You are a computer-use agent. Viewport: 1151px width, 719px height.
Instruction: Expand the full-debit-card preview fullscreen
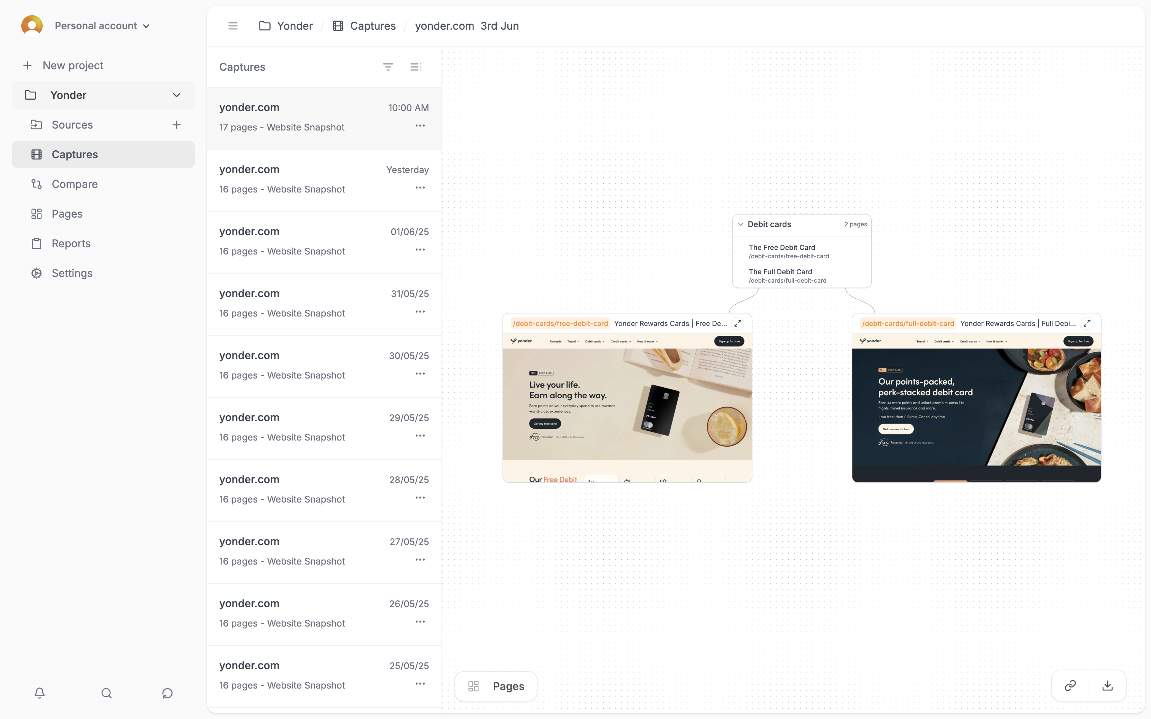tap(1087, 323)
